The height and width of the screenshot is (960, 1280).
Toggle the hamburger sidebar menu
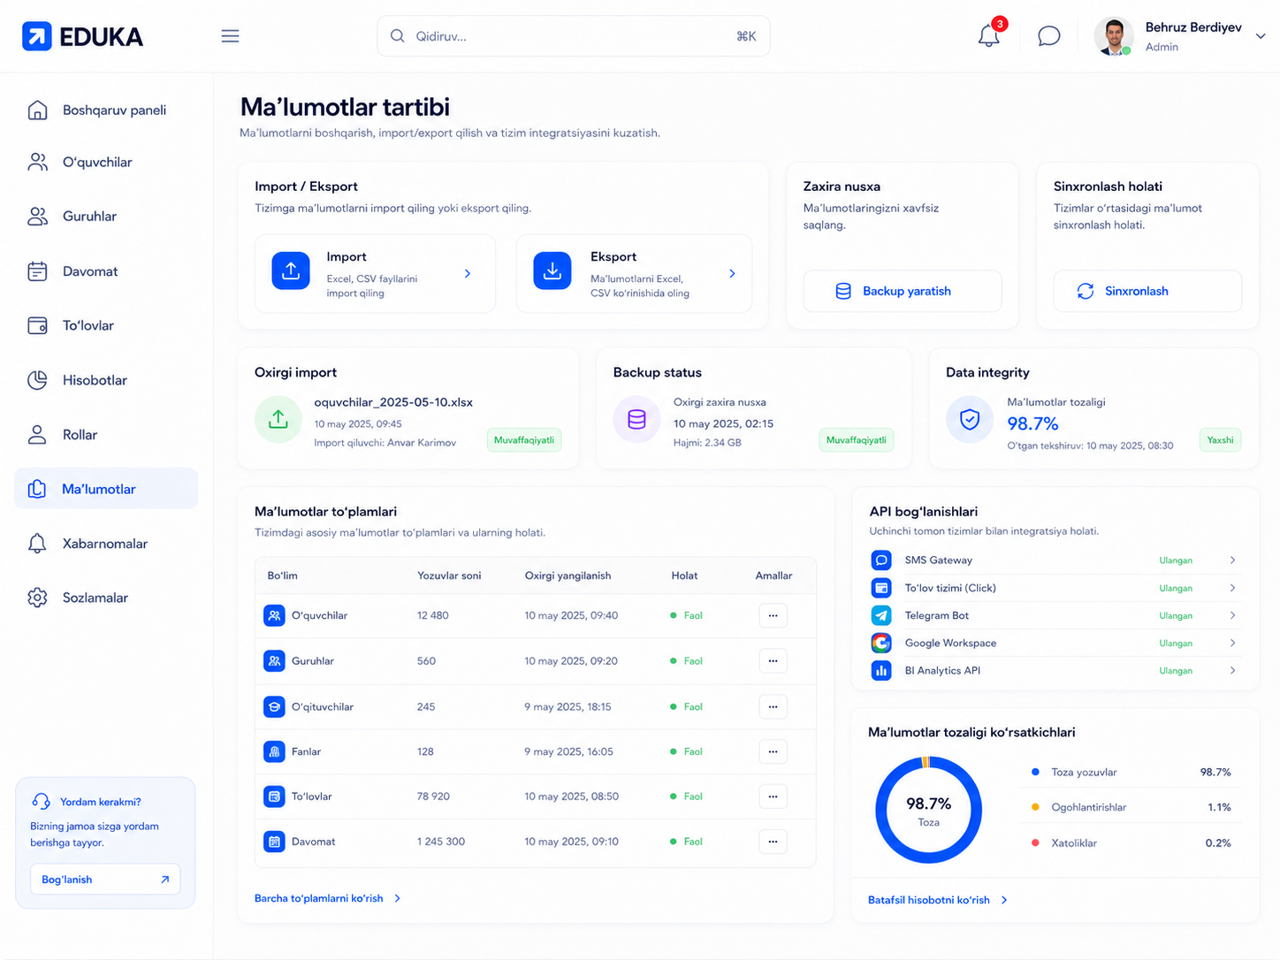pos(230,36)
